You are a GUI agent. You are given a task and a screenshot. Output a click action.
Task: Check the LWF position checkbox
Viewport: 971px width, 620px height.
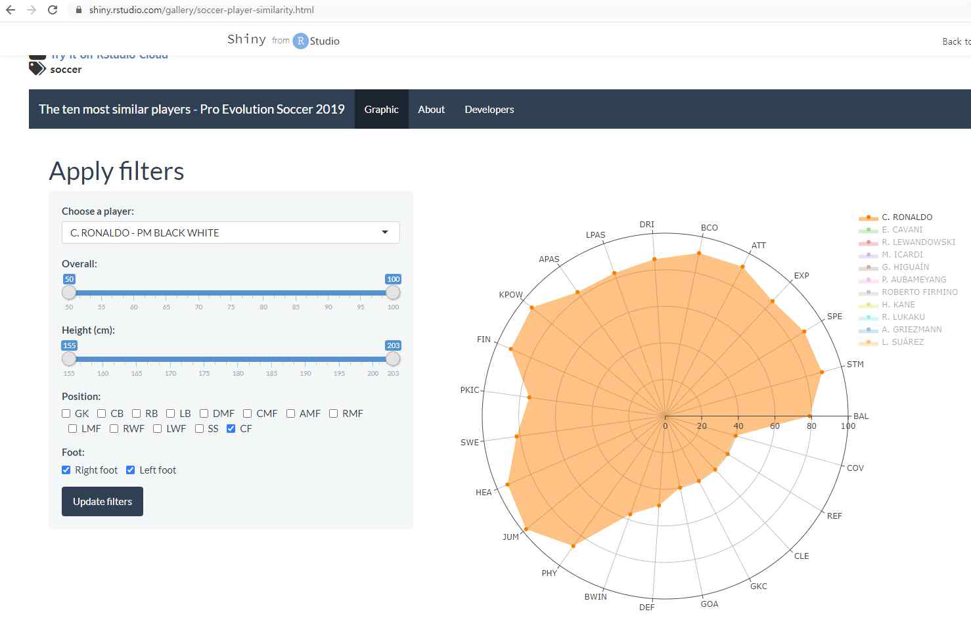coord(157,428)
